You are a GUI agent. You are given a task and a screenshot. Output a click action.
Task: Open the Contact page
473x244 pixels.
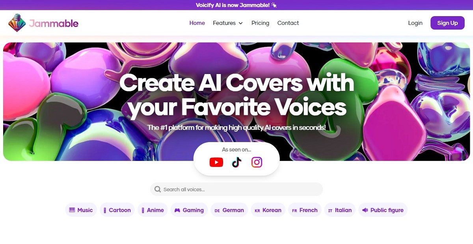point(288,23)
